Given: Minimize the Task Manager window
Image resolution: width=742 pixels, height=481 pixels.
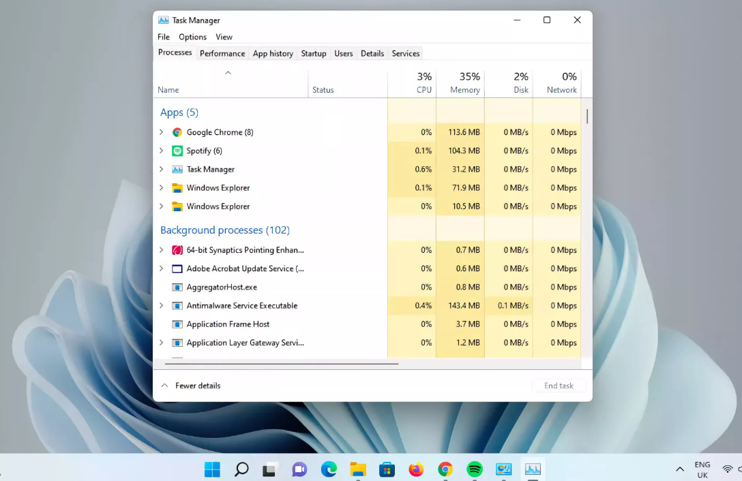Looking at the screenshot, I should pos(517,20).
